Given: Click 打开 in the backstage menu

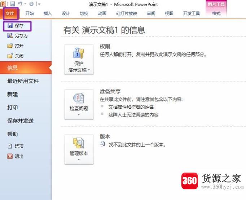Looking at the screenshot, I should pos(15,46).
